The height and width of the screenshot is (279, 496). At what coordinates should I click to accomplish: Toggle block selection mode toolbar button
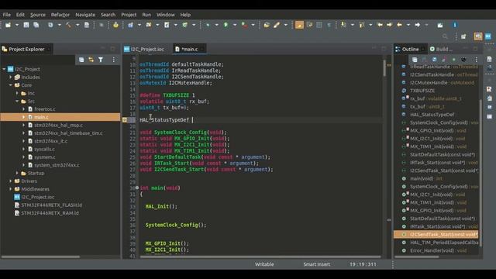319,25
